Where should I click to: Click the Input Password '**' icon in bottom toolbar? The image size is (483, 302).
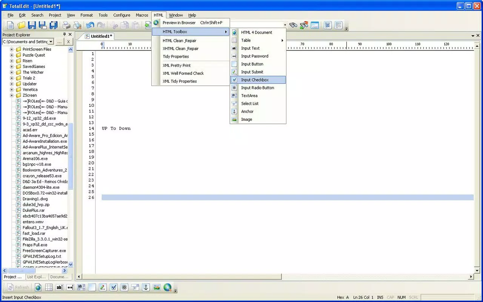(x=70, y=287)
